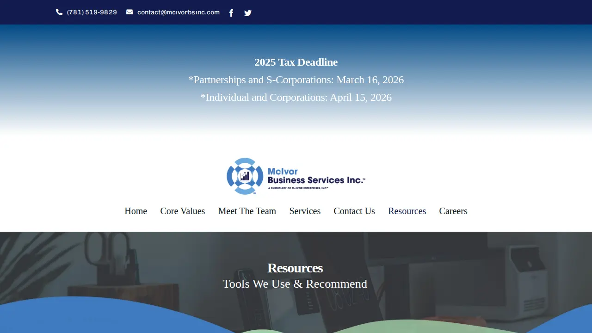The height and width of the screenshot is (333, 592).
Task: Click the phone handset icon
Action: coord(59,12)
